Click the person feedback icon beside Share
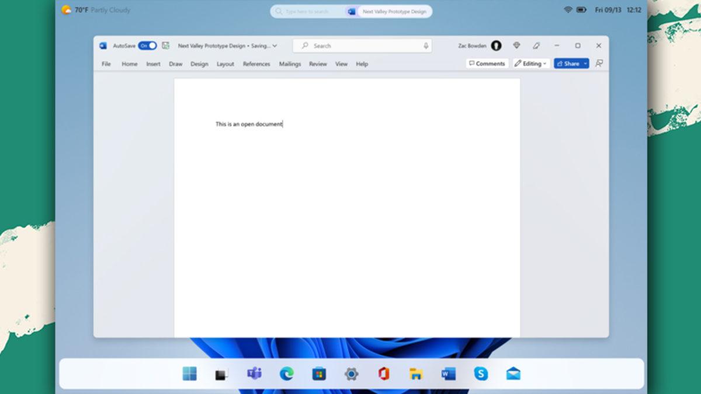Screen dimensions: 701x394 tap(599, 64)
